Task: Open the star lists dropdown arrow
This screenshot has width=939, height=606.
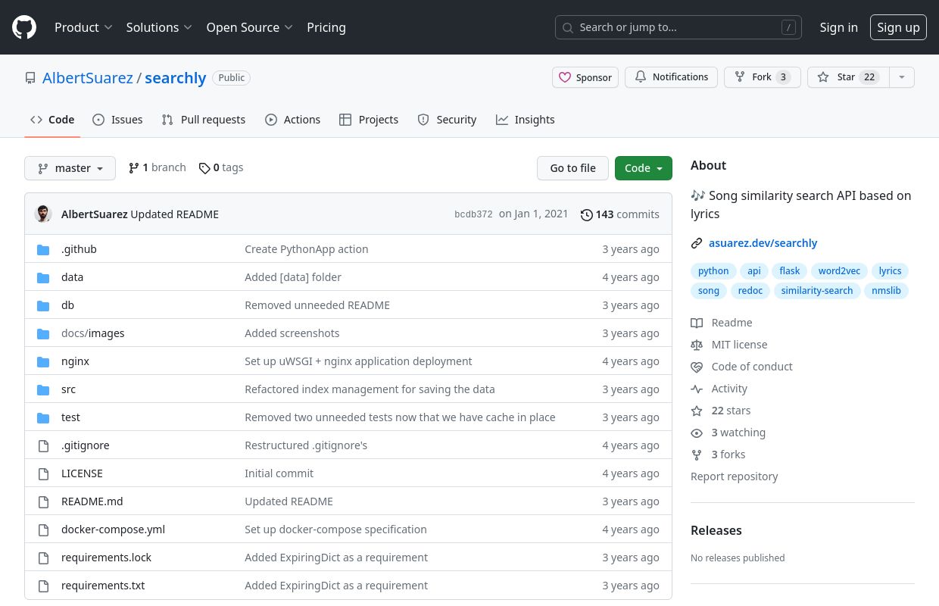Action: tap(901, 77)
